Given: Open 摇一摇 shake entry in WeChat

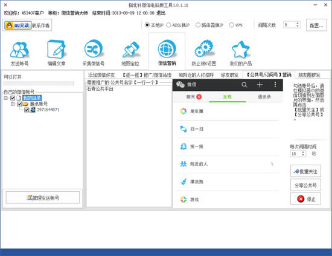Looking at the screenshot, I should [228, 146].
